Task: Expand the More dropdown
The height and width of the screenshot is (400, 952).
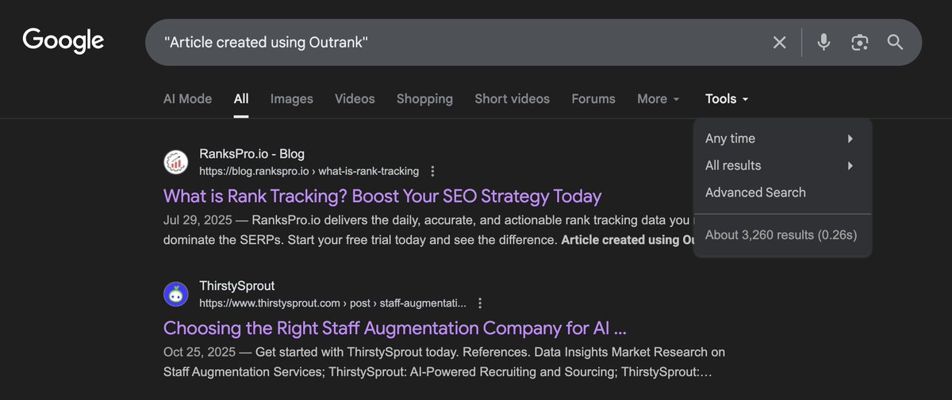Action: pyautogui.click(x=658, y=99)
